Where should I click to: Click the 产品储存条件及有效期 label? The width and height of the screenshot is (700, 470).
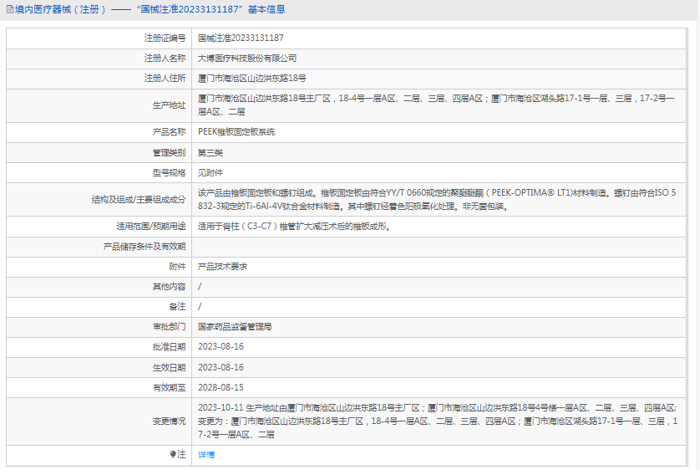pyautogui.click(x=145, y=247)
